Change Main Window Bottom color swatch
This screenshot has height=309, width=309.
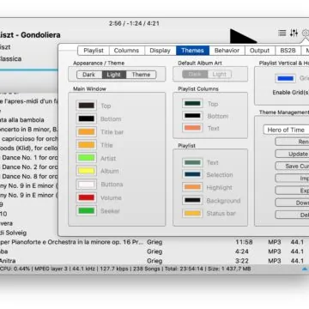pos(87,118)
